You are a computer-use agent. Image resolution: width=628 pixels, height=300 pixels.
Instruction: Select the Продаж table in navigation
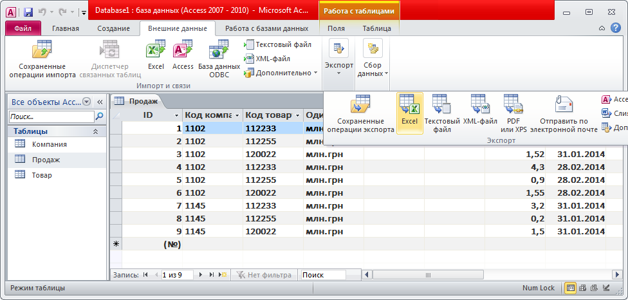[x=57, y=160]
